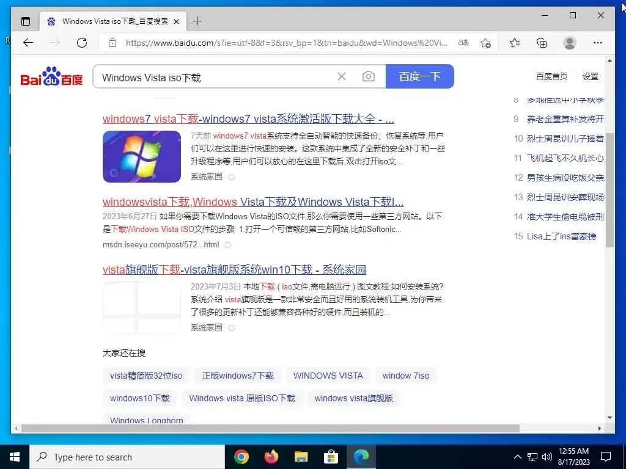Launch Firefox from taskbar

click(x=271, y=457)
